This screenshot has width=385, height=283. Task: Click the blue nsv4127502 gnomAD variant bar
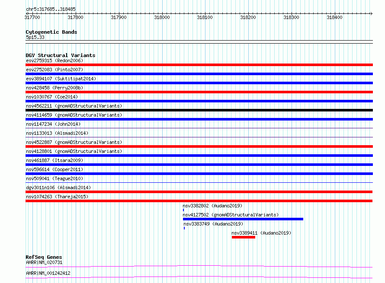[243, 219]
